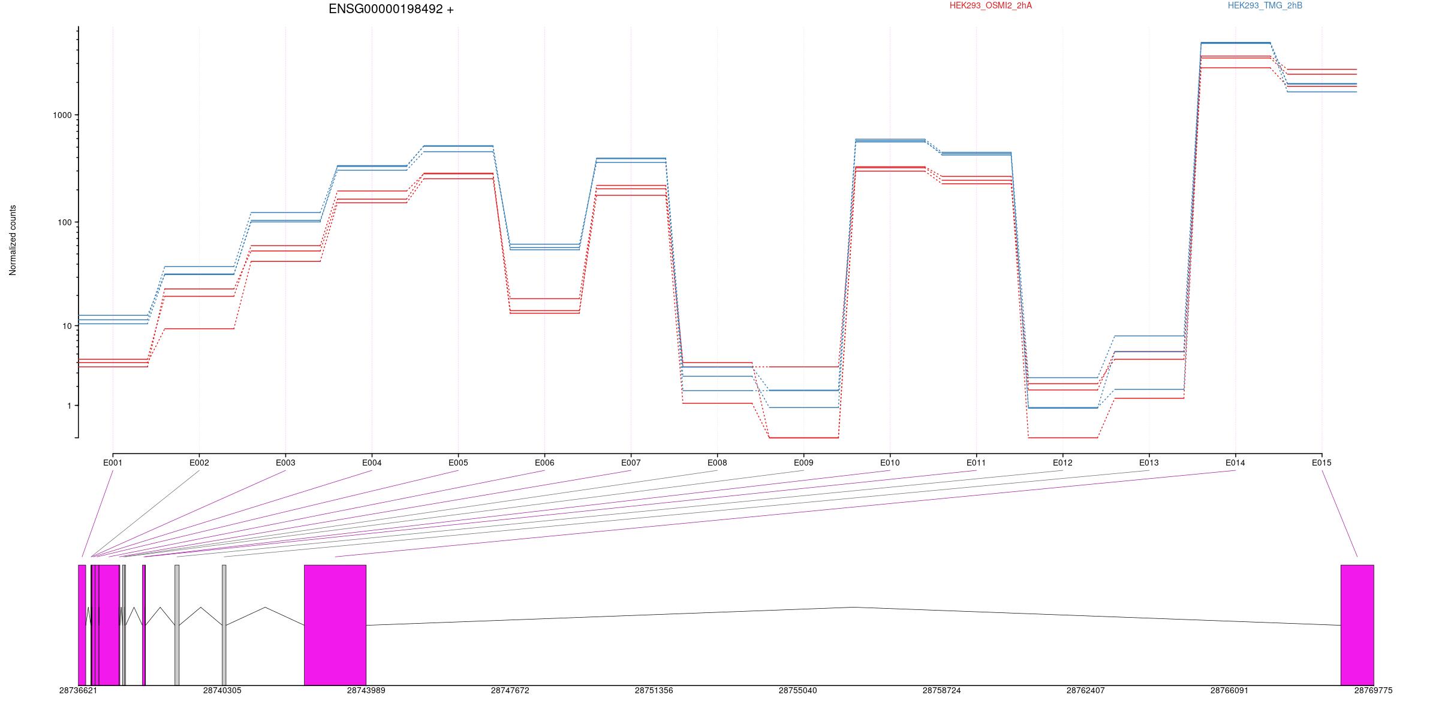
Task: Click genomic coordinate 28769775
Action: pos(1373,690)
